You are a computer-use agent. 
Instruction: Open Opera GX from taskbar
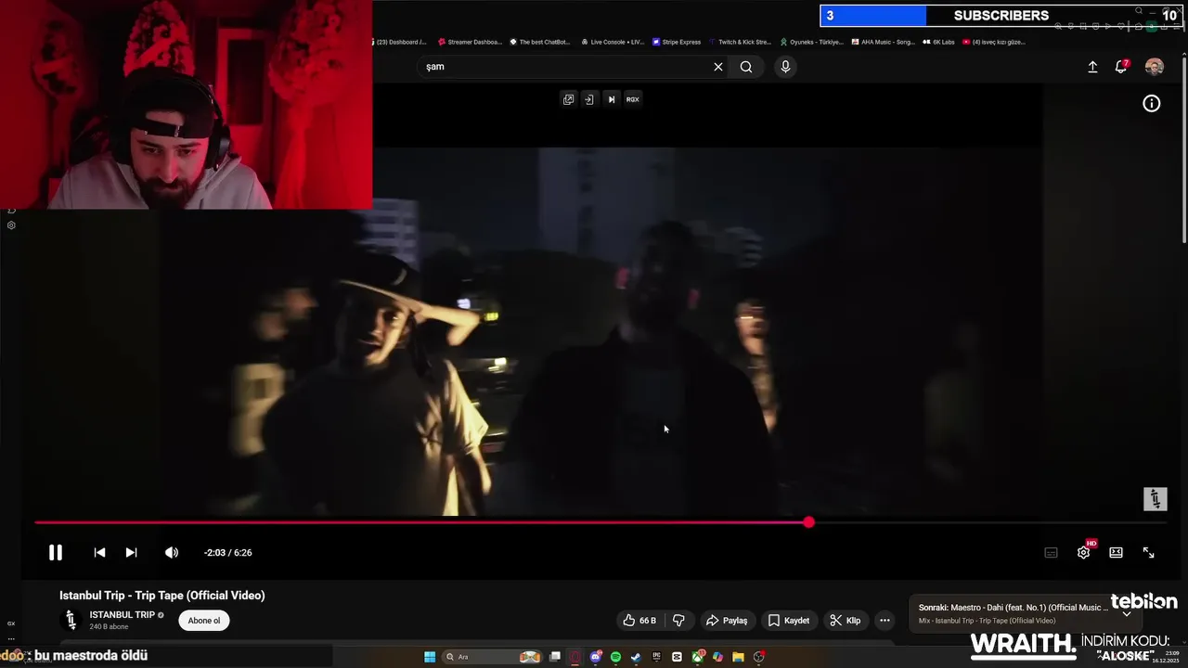pos(575,657)
